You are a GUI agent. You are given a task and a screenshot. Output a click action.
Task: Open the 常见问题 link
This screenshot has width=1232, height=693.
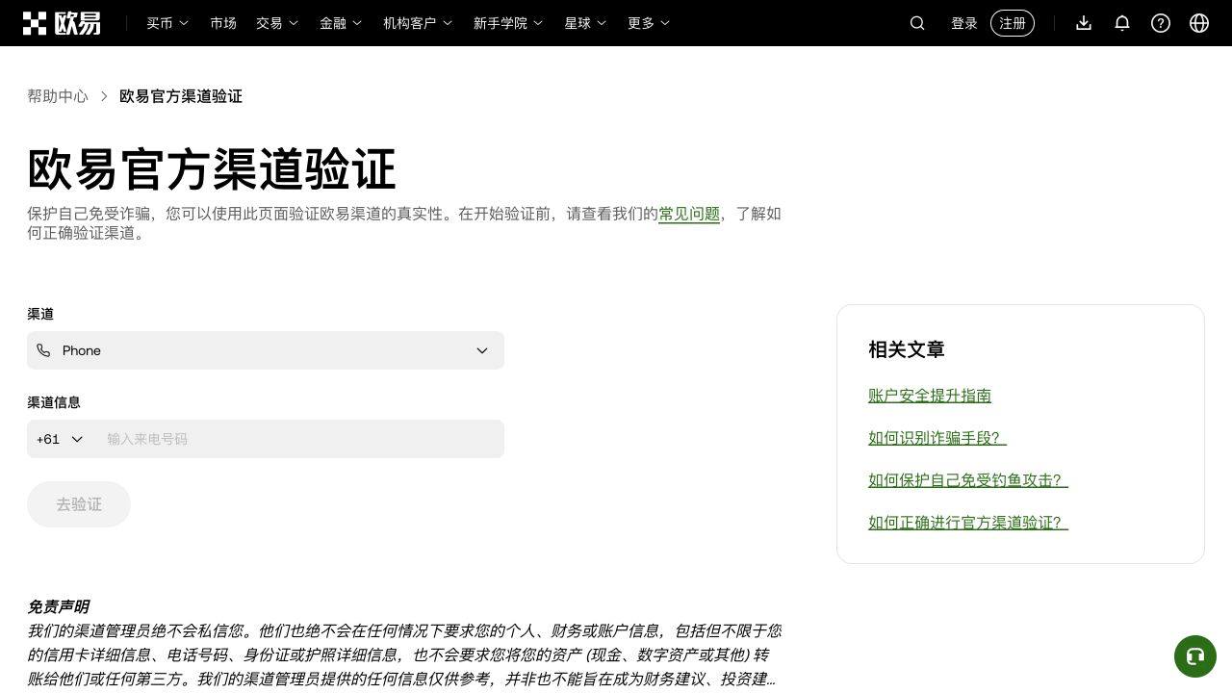[689, 214]
